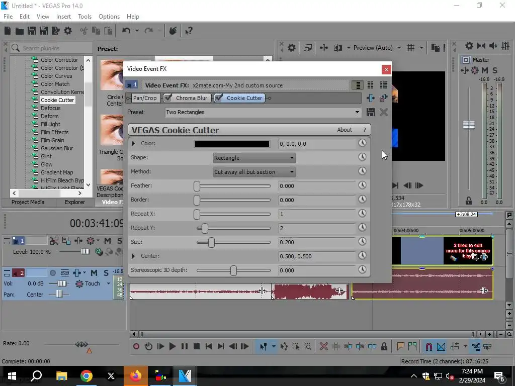The height and width of the screenshot is (386, 515).
Task: Animate the Feather parameter clock icon
Action: pos(362,185)
